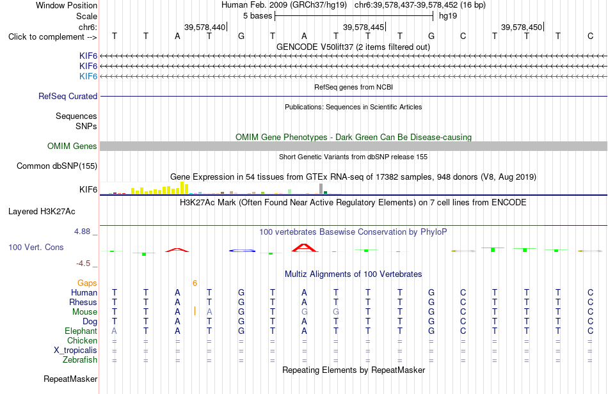Viewport: 608px width, 394px height.
Task: Select the Human species label
Action: tap(84, 292)
